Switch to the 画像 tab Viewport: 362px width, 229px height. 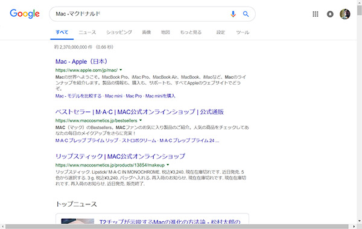pyautogui.click(x=147, y=32)
